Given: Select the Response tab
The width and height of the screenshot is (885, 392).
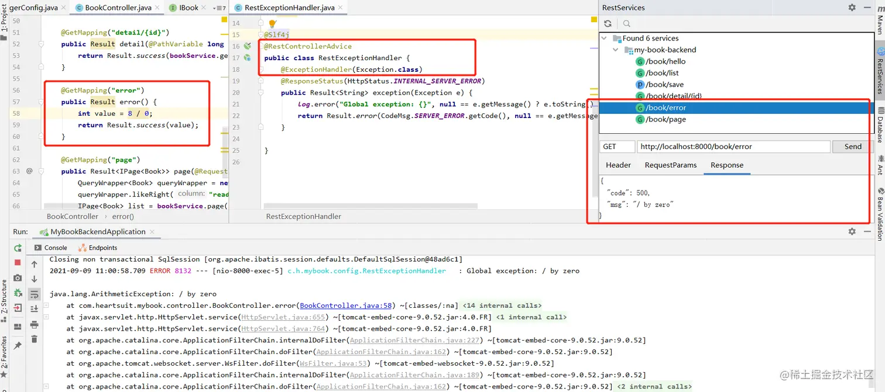Looking at the screenshot, I should click(x=727, y=165).
